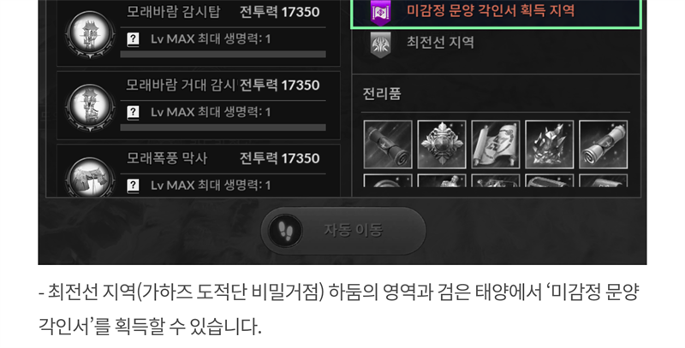Click the health bar under 모래바람 감시탑

[223, 54]
